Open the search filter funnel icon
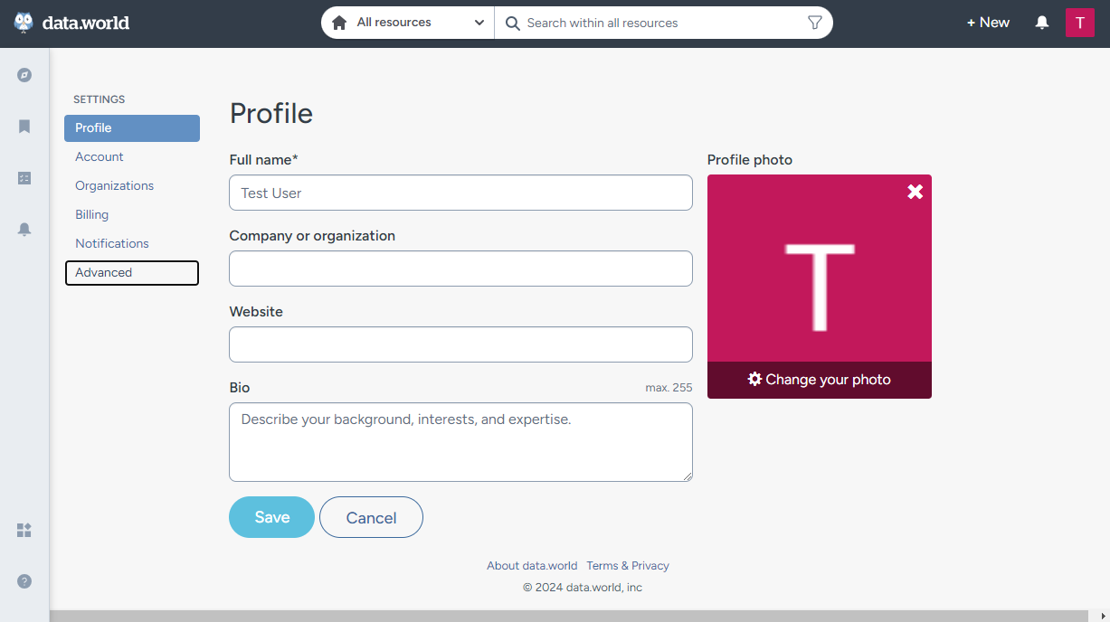This screenshot has width=1110, height=622. tap(814, 23)
